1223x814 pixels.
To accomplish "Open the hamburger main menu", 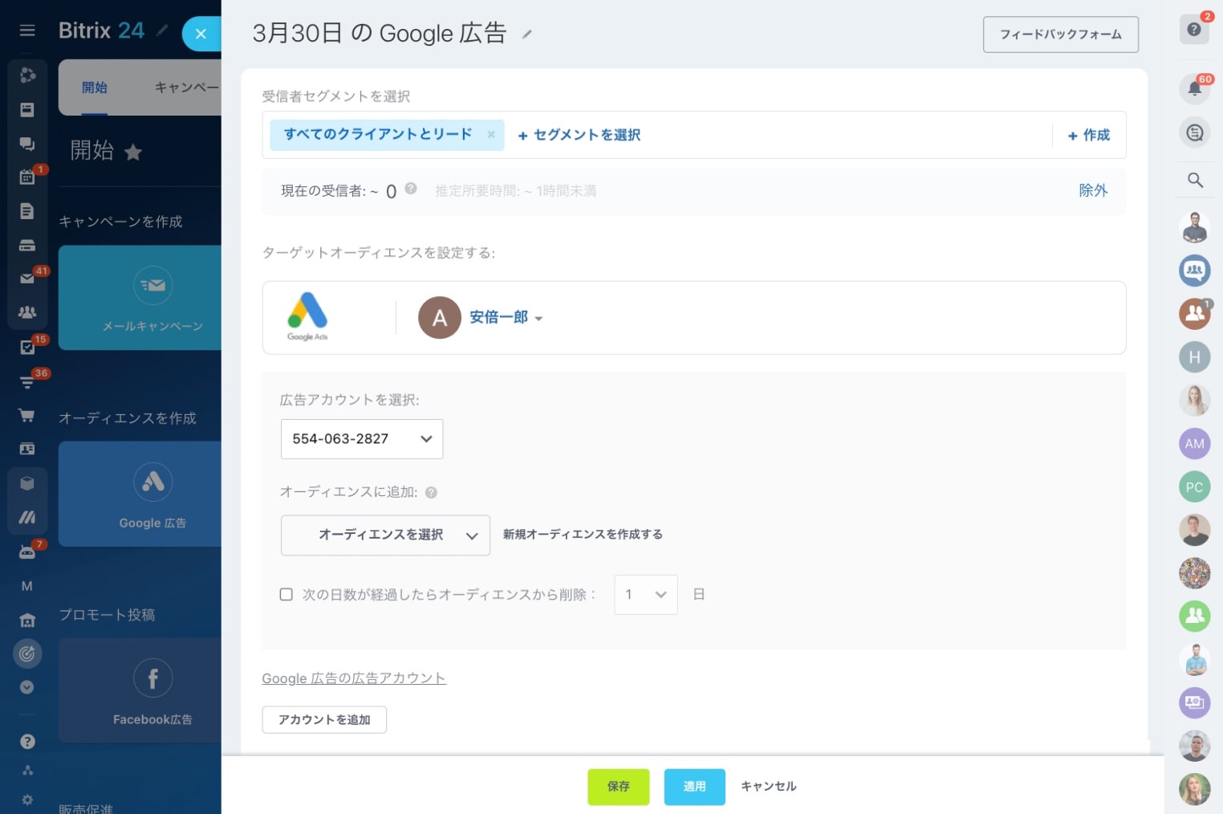I will (x=27, y=31).
